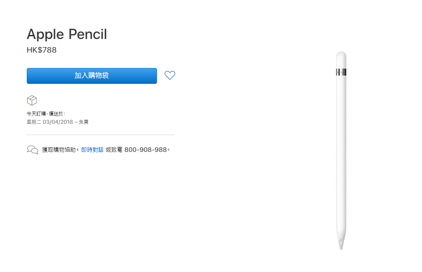Click the blue 加入購物袋 button
The width and height of the screenshot is (422, 272).
pos(92,76)
